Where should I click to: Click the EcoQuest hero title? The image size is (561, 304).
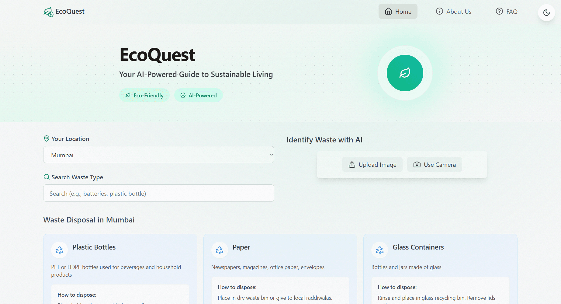tap(157, 55)
